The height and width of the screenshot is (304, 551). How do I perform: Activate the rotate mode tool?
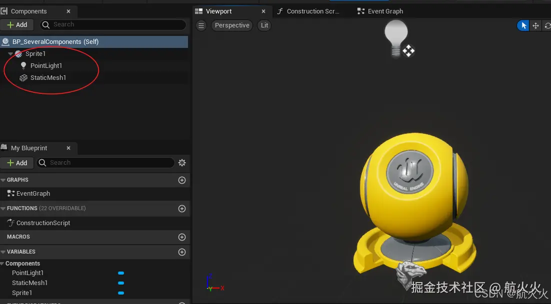click(x=547, y=25)
